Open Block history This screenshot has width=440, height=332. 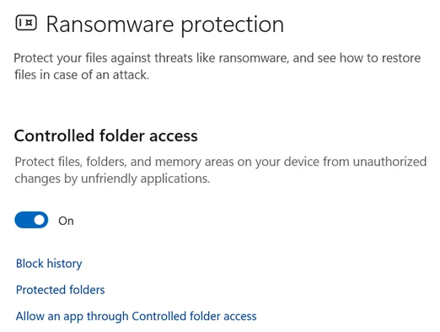49,264
